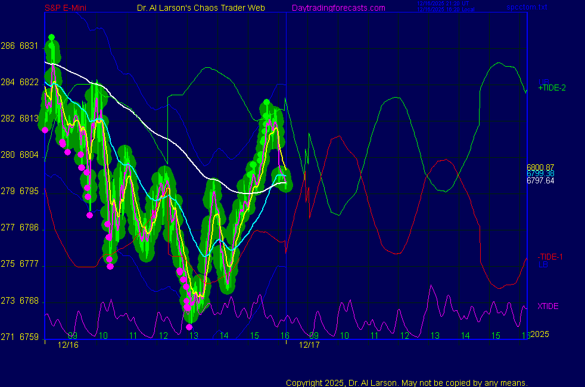Click the 6797.64 price readout
Viewport: 585px width, 387px height.
coord(540,180)
